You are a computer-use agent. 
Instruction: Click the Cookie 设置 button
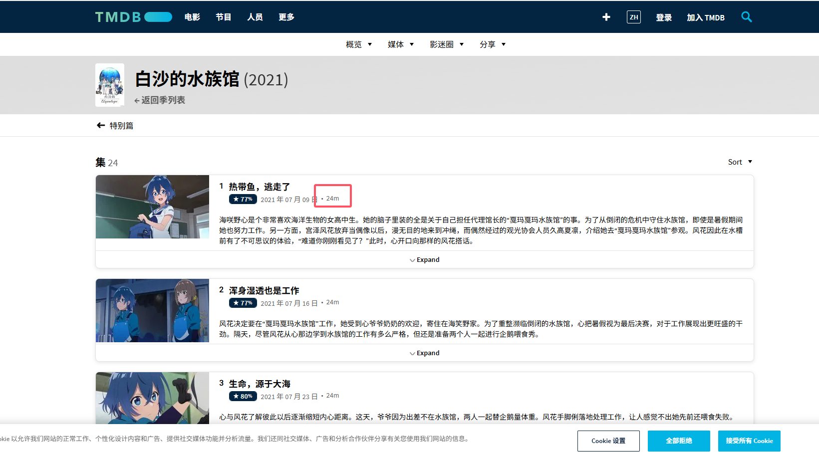click(x=608, y=441)
